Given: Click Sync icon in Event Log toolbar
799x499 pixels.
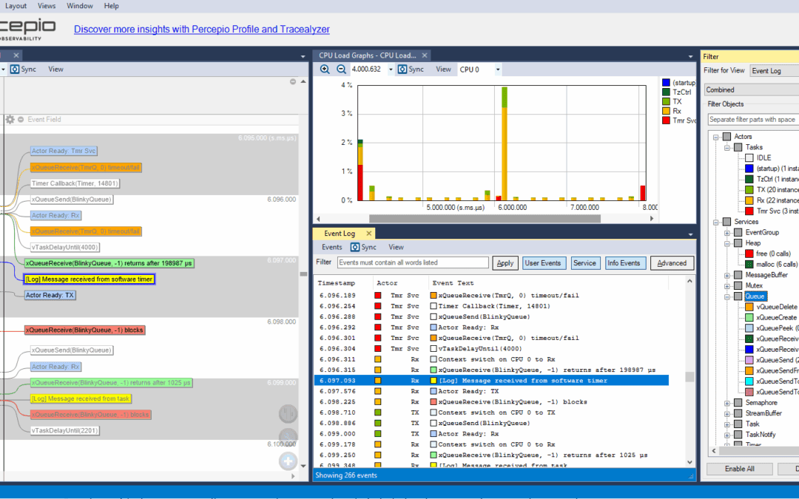Looking at the screenshot, I should (355, 247).
